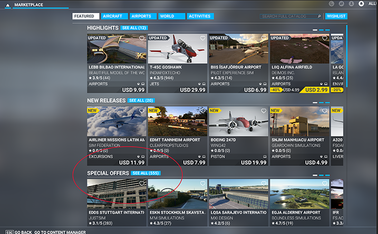378x234 pixels.
Task: Toggle wishlist heart on EDDS Stuttgart International
Action: point(142,183)
